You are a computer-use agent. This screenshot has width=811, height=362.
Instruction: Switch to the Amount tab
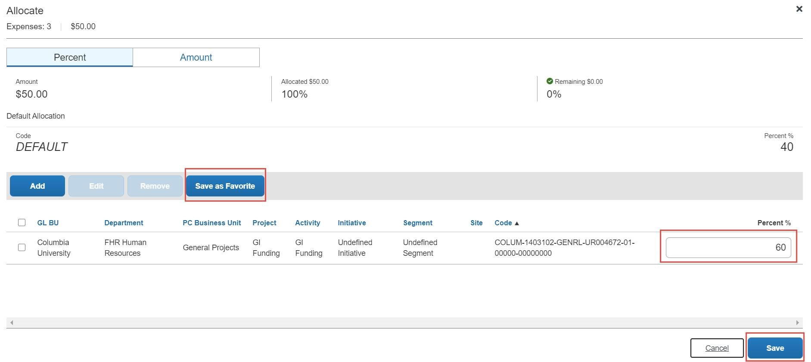pyautogui.click(x=196, y=57)
